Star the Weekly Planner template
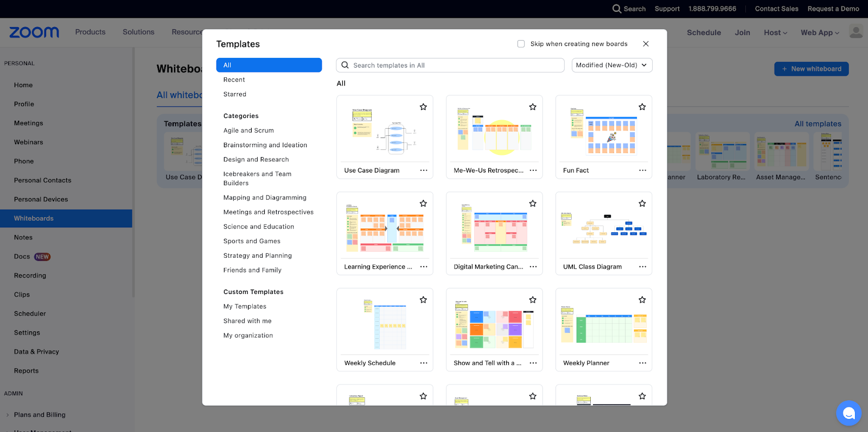868x432 pixels. (x=642, y=300)
